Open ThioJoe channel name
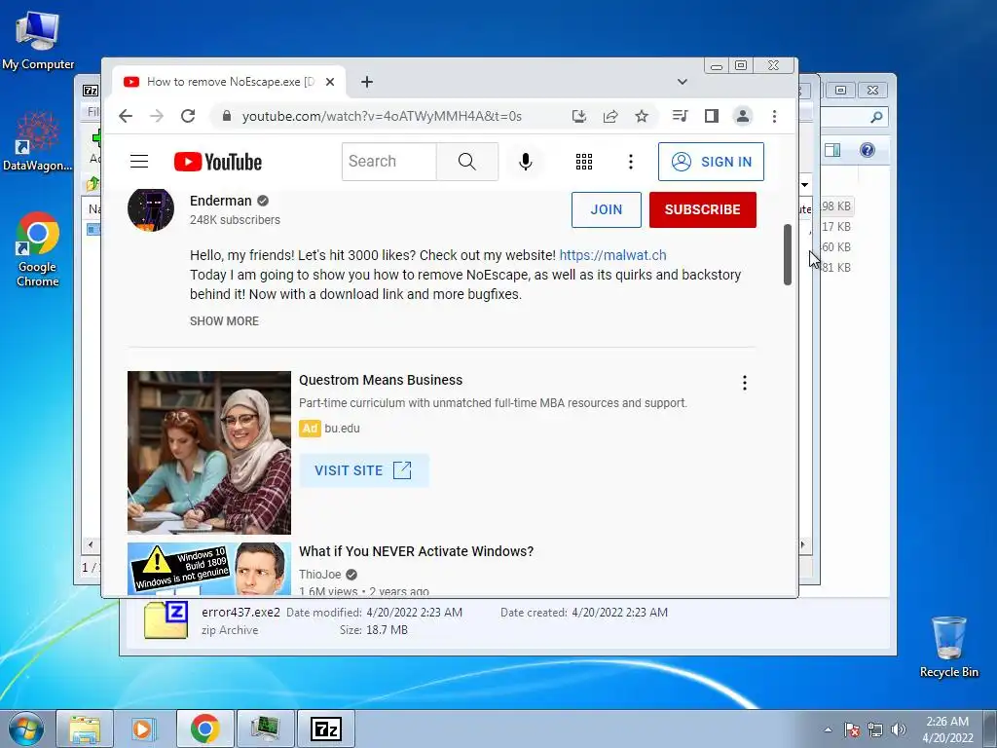 click(319, 575)
